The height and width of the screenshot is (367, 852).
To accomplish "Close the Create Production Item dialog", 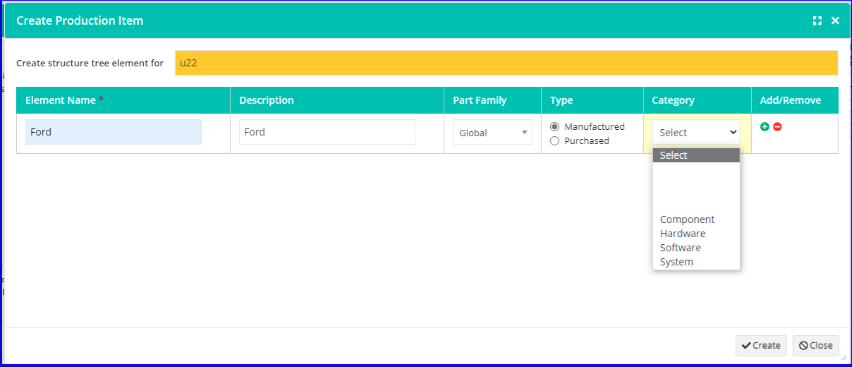I will (835, 20).
